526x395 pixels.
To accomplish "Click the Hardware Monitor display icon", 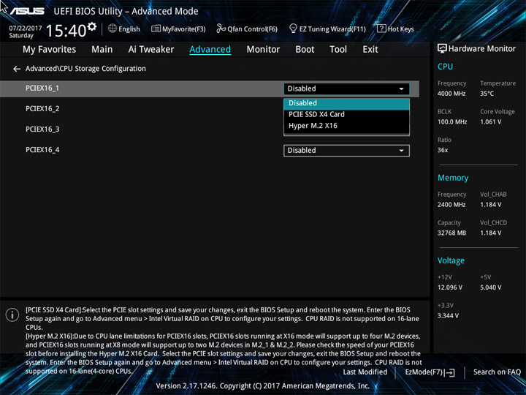I will pos(442,49).
